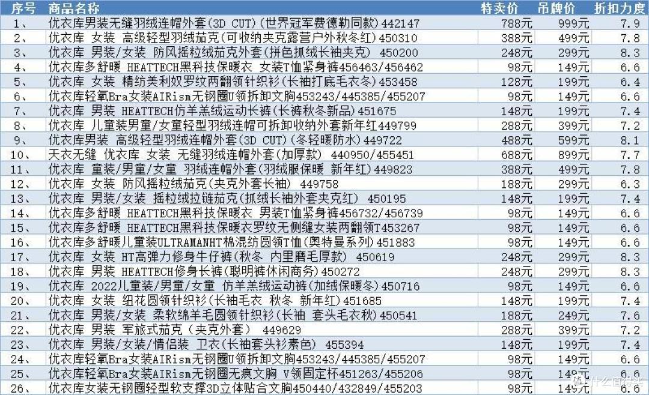Click 7.2 discount in row 8
The image size is (649, 395).
pyautogui.click(x=630, y=125)
